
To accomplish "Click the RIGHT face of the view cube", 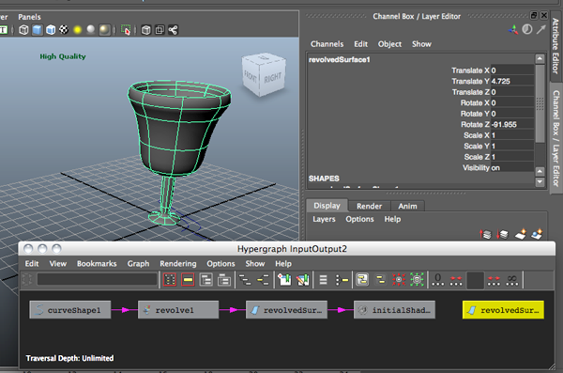I will coord(273,77).
